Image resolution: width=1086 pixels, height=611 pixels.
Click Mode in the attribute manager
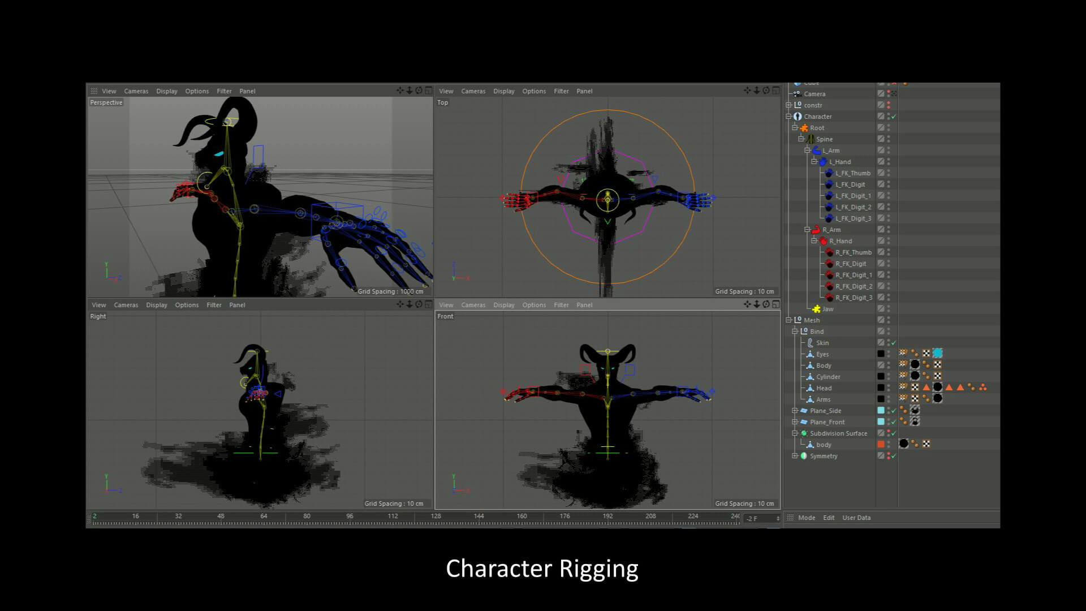(x=806, y=518)
